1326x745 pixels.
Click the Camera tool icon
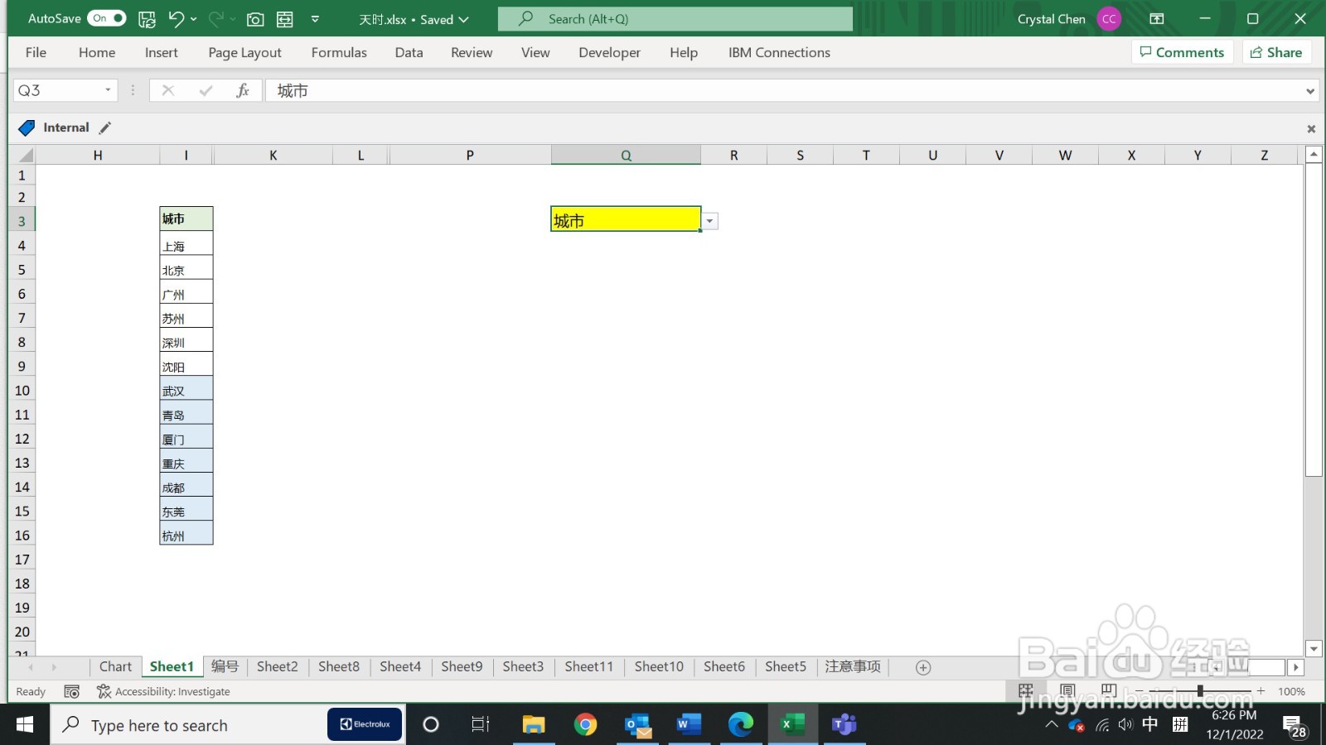pos(255,19)
